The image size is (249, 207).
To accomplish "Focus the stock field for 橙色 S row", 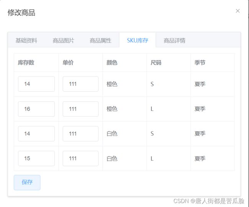I will pyautogui.click(x=36, y=84).
